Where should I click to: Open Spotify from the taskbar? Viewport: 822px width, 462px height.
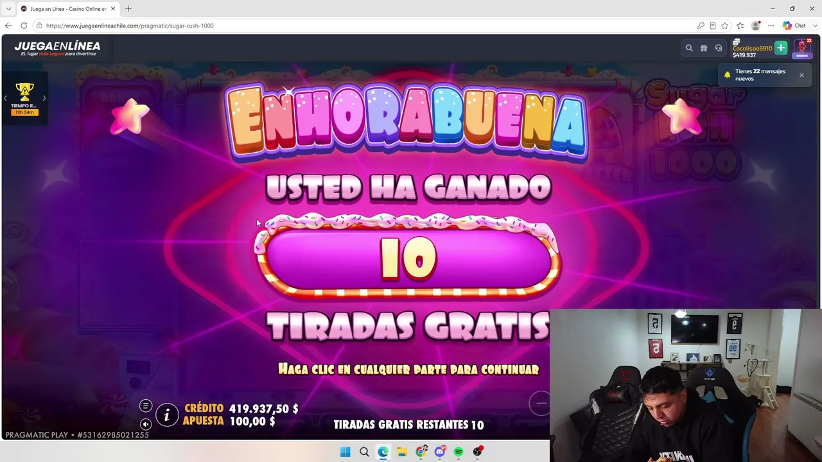459,452
